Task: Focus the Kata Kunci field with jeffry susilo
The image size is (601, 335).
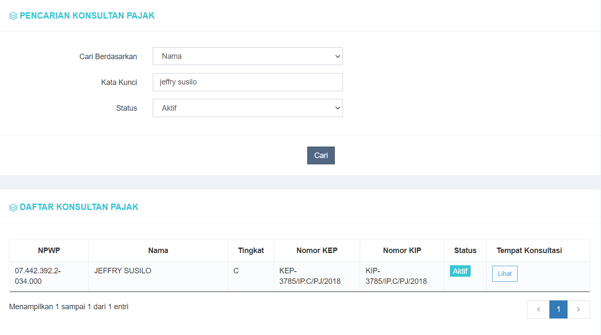Action: point(248,82)
